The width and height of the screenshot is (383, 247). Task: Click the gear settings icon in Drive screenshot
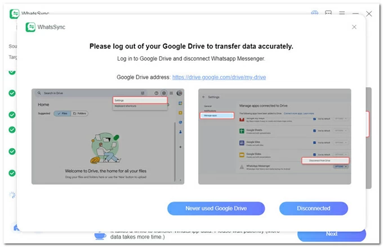[x=163, y=93]
